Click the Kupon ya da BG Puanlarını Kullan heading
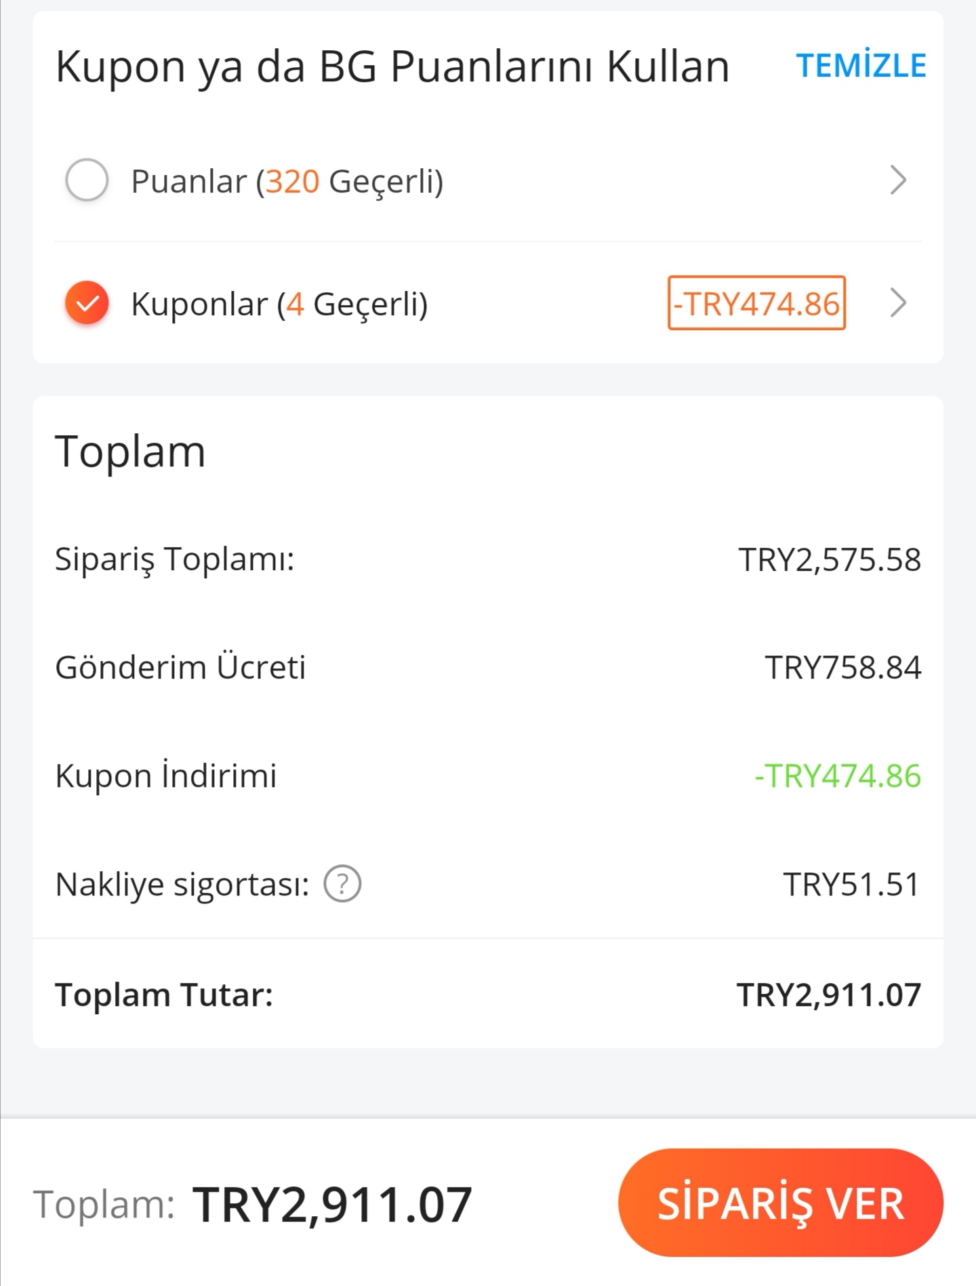The width and height of the screenshot is (976, 1286). [392, 68]
